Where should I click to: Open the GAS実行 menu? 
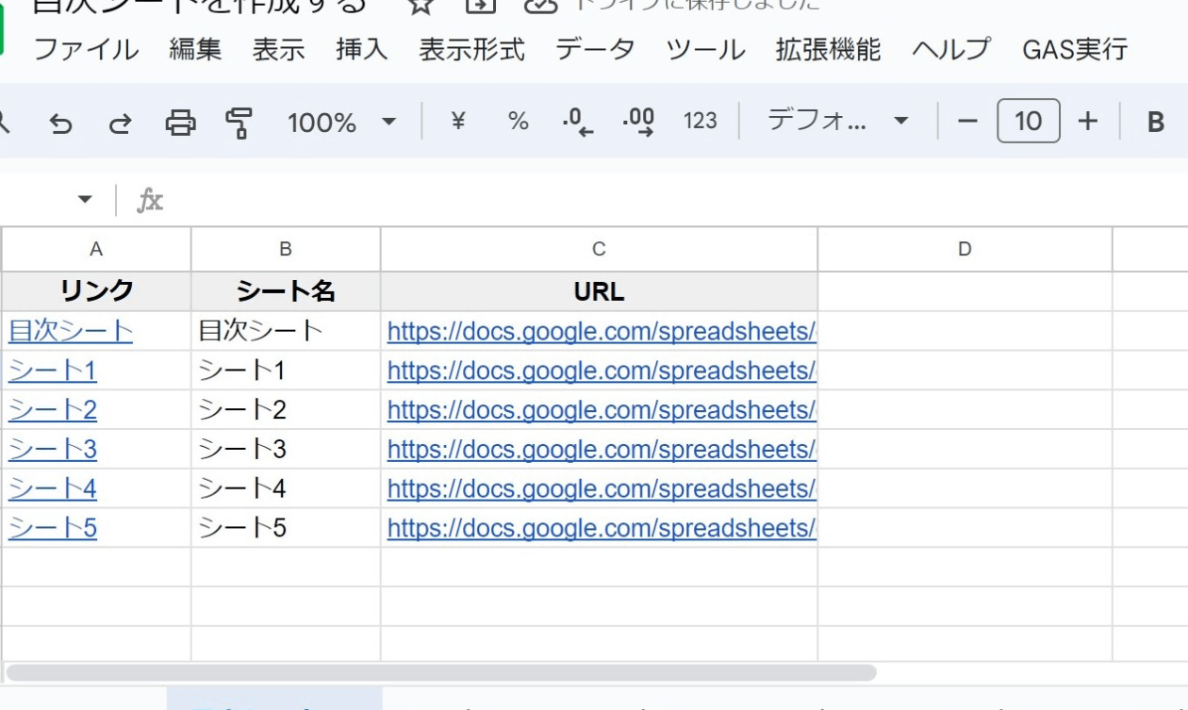1075,49
